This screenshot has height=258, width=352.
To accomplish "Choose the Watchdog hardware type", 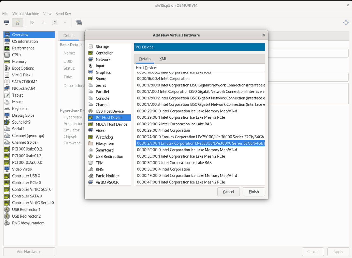I will [x=104, y=137].
